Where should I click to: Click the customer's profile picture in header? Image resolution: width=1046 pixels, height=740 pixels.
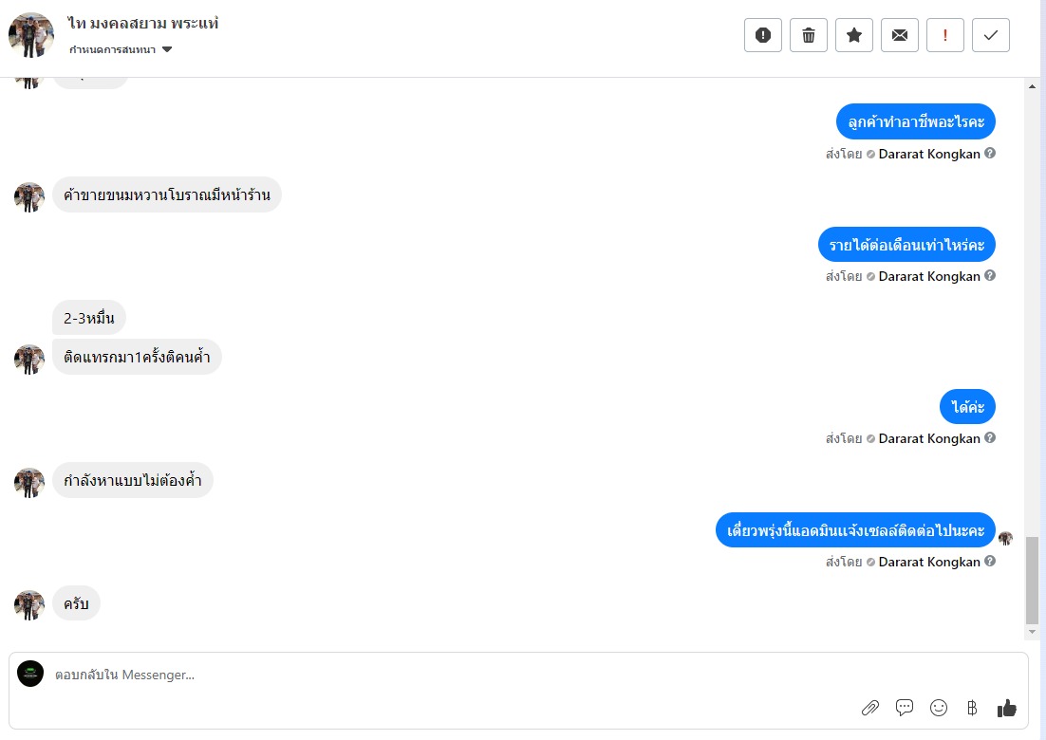(31, 35)
